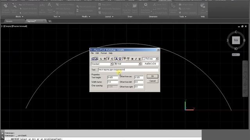250x140 pixels.
Task: Click the ByLayer color swatch box
Action: [144, 59]
